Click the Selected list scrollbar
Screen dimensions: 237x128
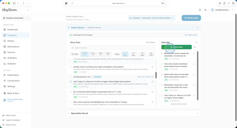[198, 76]
